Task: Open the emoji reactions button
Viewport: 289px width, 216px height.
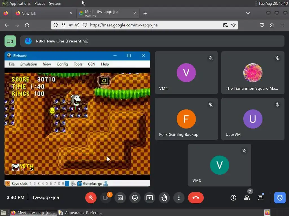Action: coord(135,198)
